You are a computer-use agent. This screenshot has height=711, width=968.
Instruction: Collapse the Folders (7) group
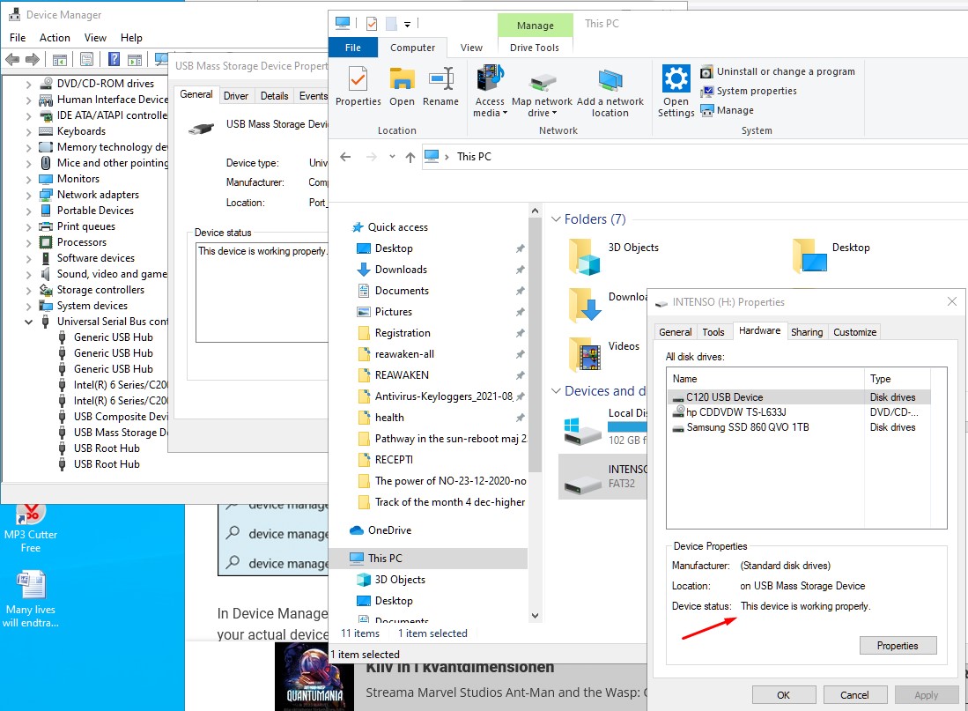556,219
